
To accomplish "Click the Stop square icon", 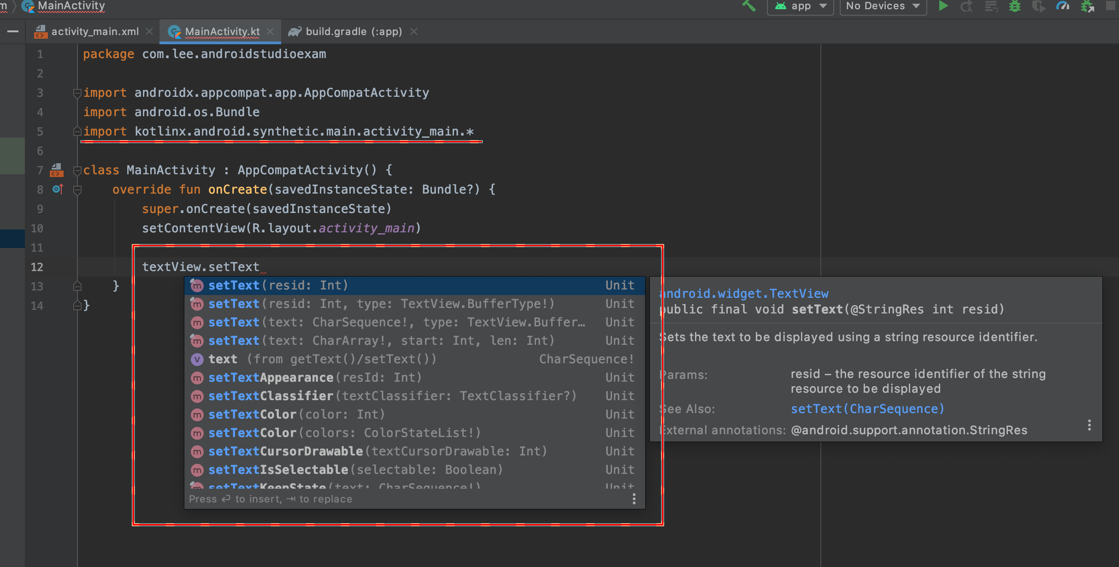I will pyautogui.click(x=1111, y=6).
